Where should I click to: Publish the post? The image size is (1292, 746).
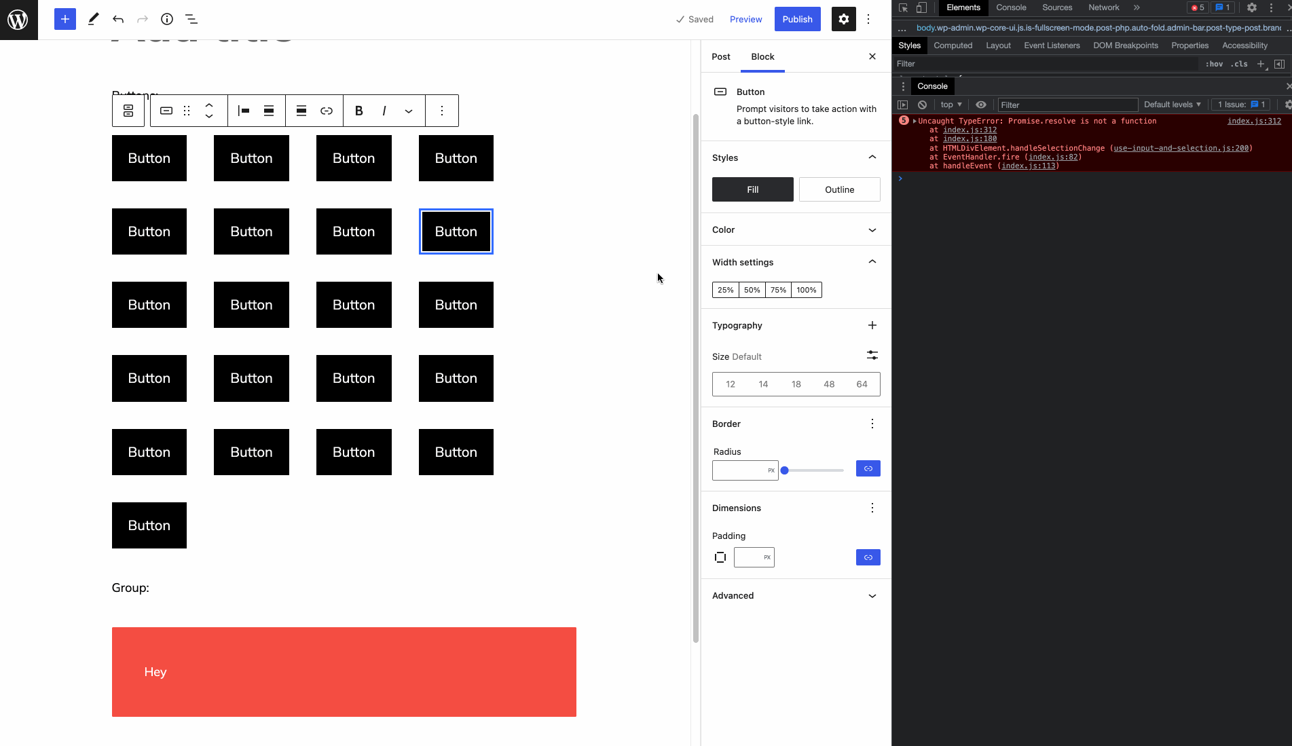tap(797, 19)
